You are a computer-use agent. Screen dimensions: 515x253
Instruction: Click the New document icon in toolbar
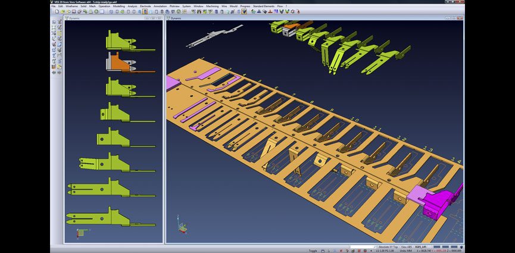[57, 11]
